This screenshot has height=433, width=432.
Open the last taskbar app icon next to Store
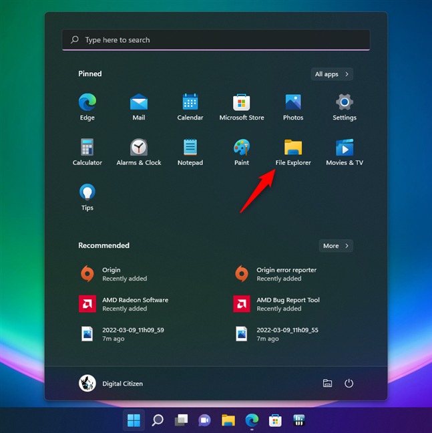(x=298, y=420)
